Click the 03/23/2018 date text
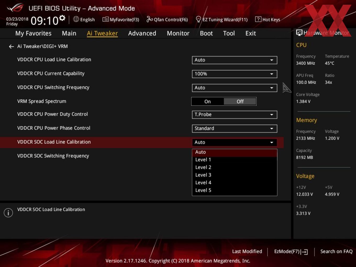The width and height of the screenshot is (356, 267). [x=17, y=19]
